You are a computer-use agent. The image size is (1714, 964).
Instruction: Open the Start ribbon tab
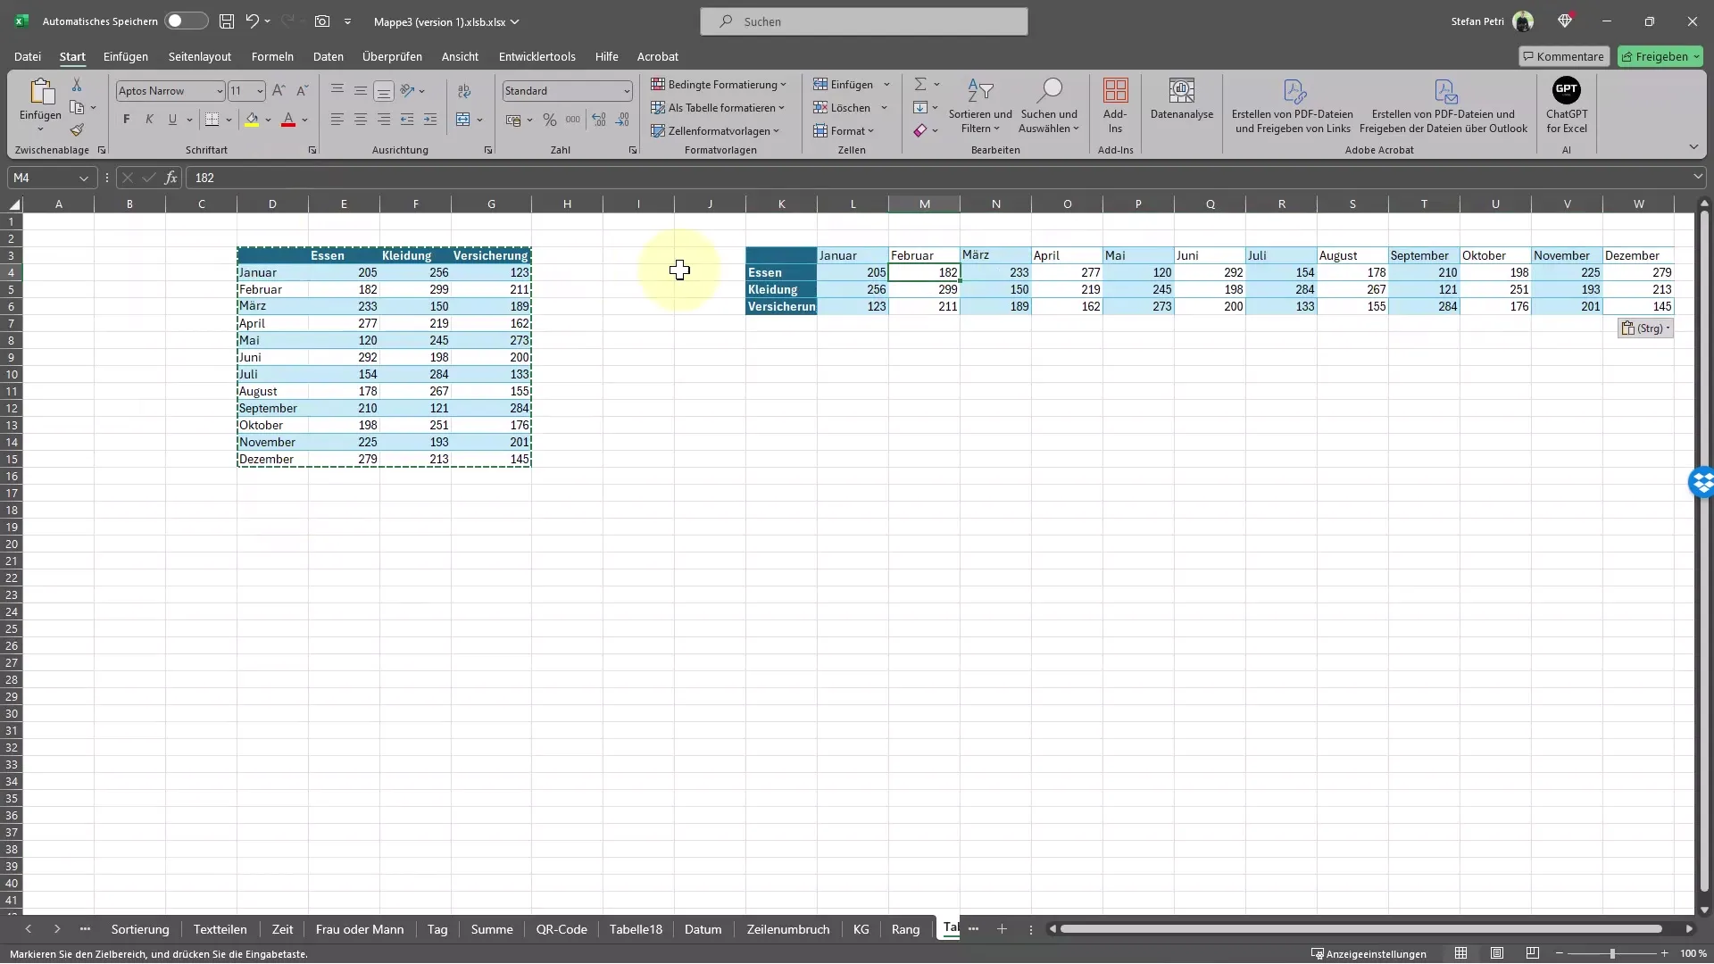(x=71, y=55)
